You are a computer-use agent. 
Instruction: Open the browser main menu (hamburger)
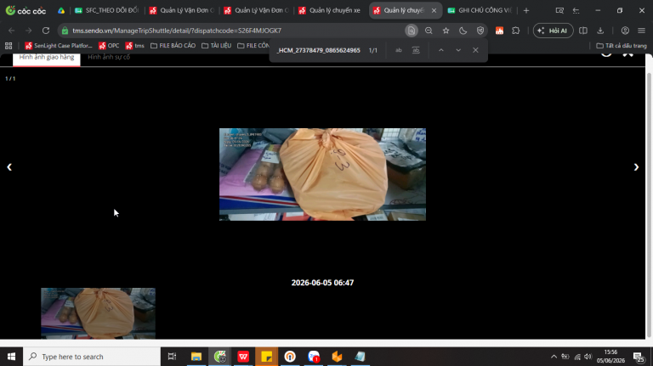(641, 31)
